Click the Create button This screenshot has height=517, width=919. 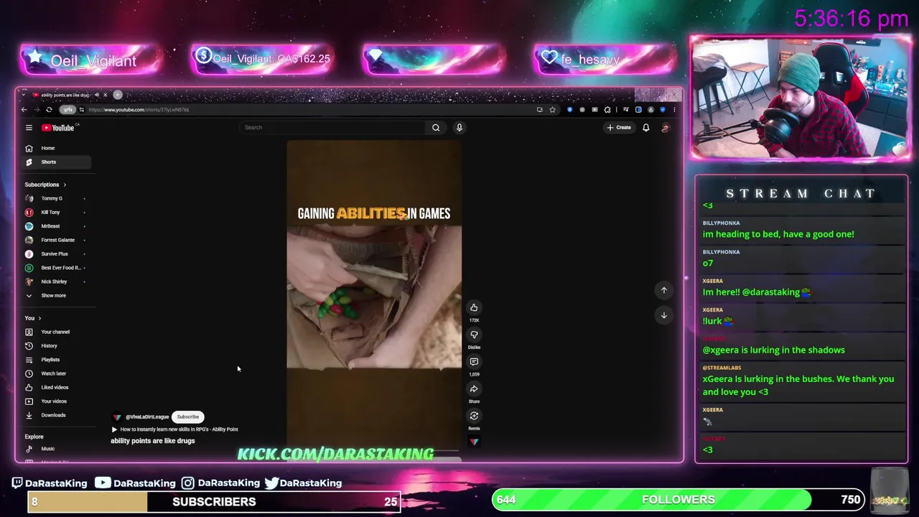[x=619, y=128]
